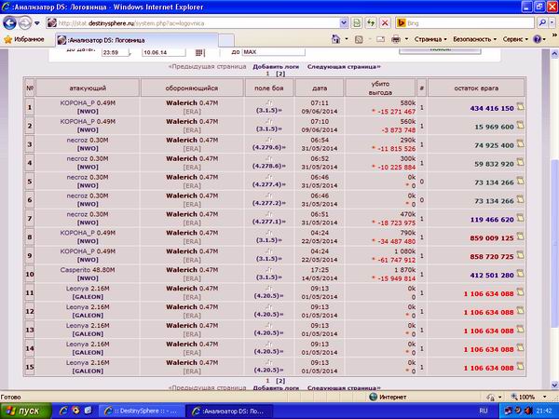This screenshot has height=419, width=559.
Task: Open the calendar picker icon
Action: (x=199, y=53)
